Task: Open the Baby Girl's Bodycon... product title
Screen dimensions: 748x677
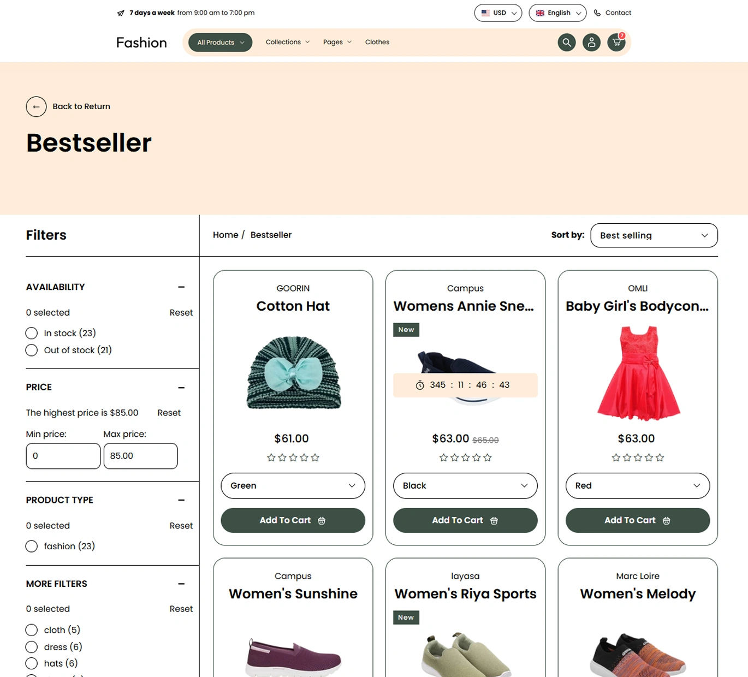Action: point(637,306)
